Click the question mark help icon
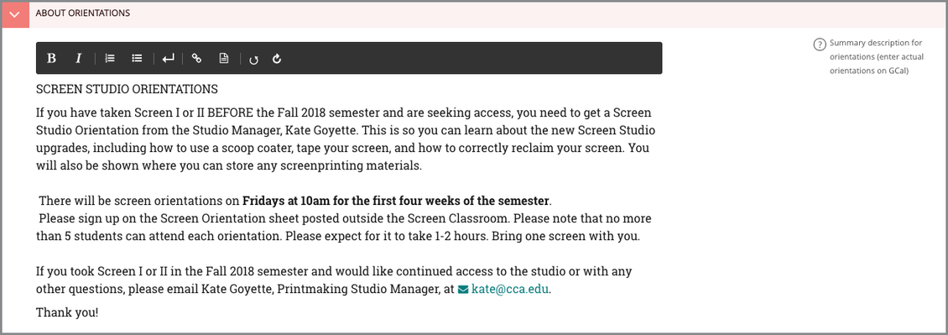 click(820, 44)
